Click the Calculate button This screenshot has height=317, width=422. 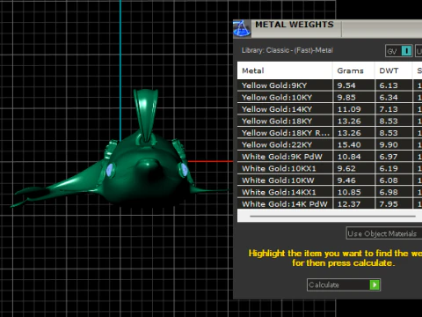[344, 284]
